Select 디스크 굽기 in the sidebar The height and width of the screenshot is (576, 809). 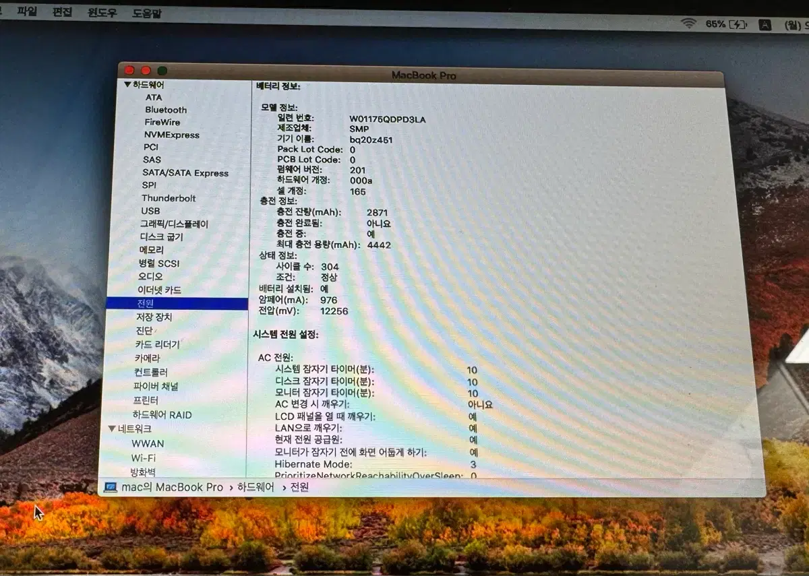[x=161, y=237]
